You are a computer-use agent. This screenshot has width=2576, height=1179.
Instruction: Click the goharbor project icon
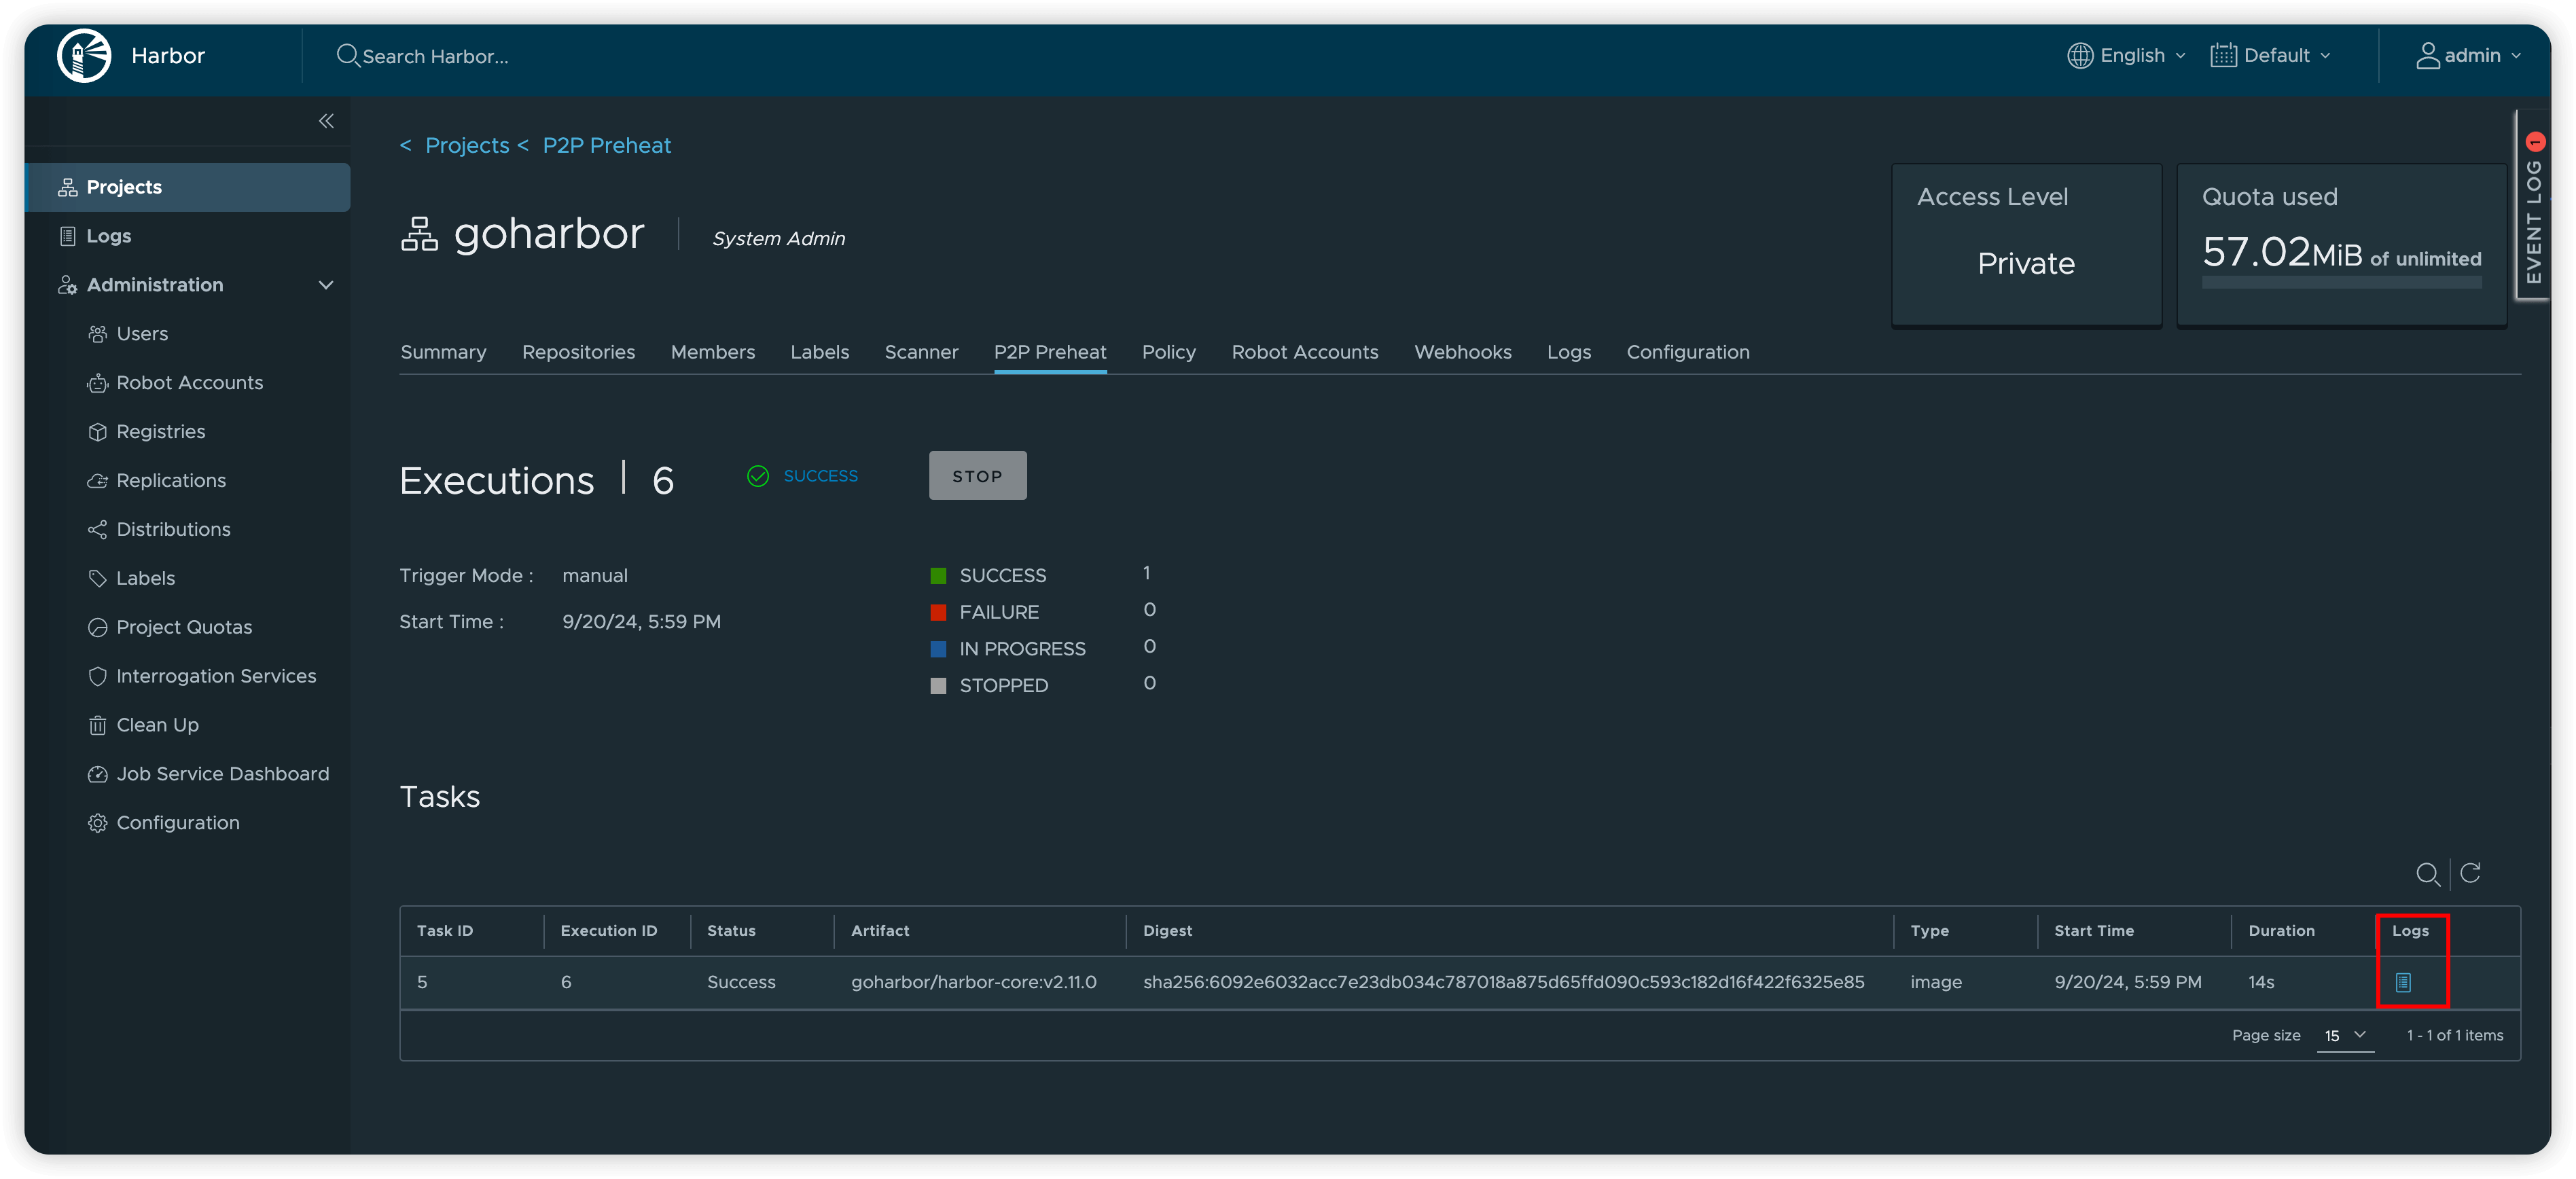pyautogui.click(x=419, y=234)
